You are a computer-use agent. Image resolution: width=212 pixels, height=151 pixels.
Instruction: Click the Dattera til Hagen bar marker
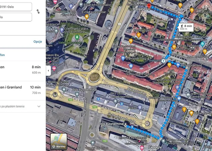pos(138,35)
